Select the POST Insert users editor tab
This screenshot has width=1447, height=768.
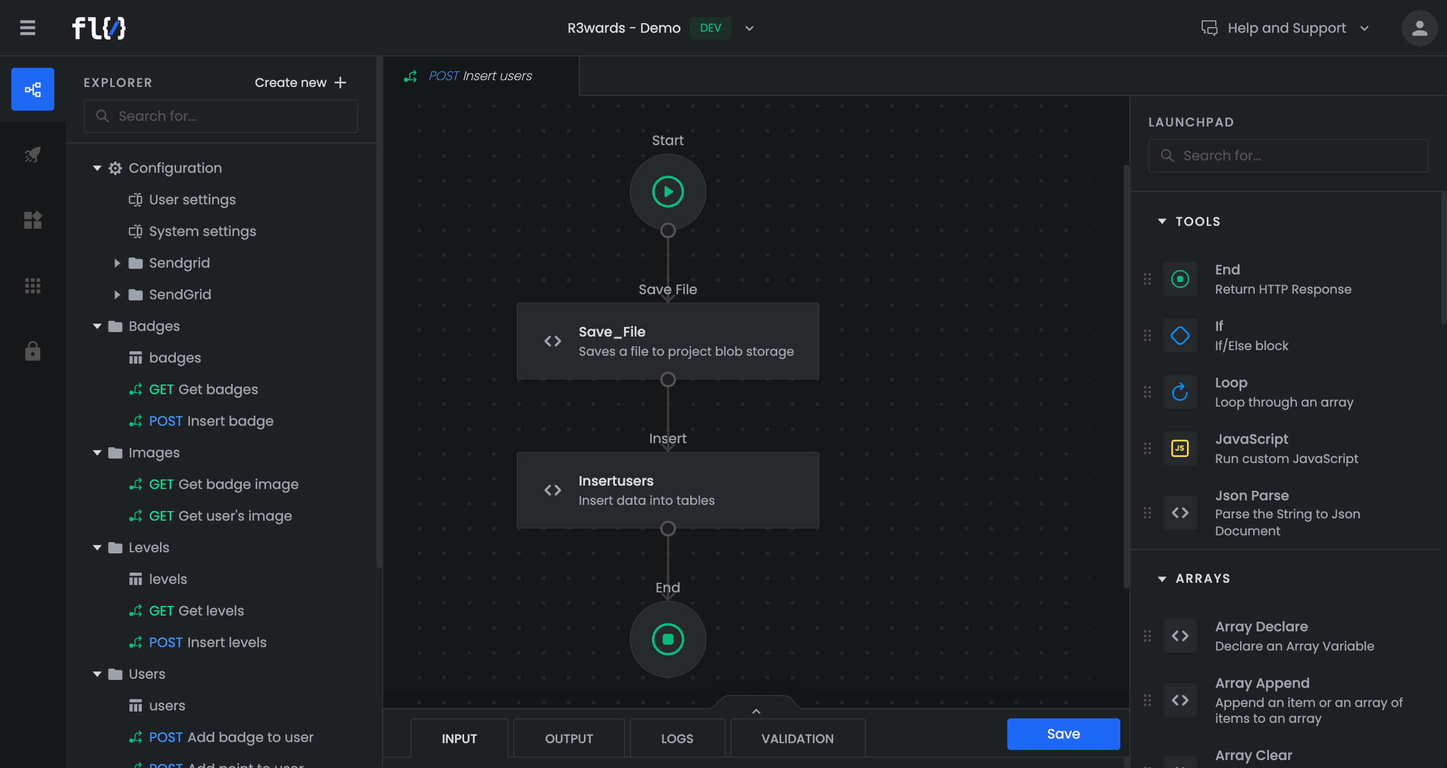[480, 76]
